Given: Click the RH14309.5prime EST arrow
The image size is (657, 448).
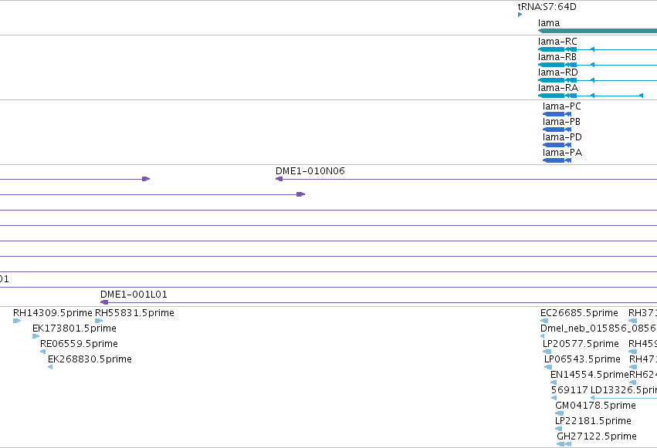Looking at the screenshot, I should point(17,321).
